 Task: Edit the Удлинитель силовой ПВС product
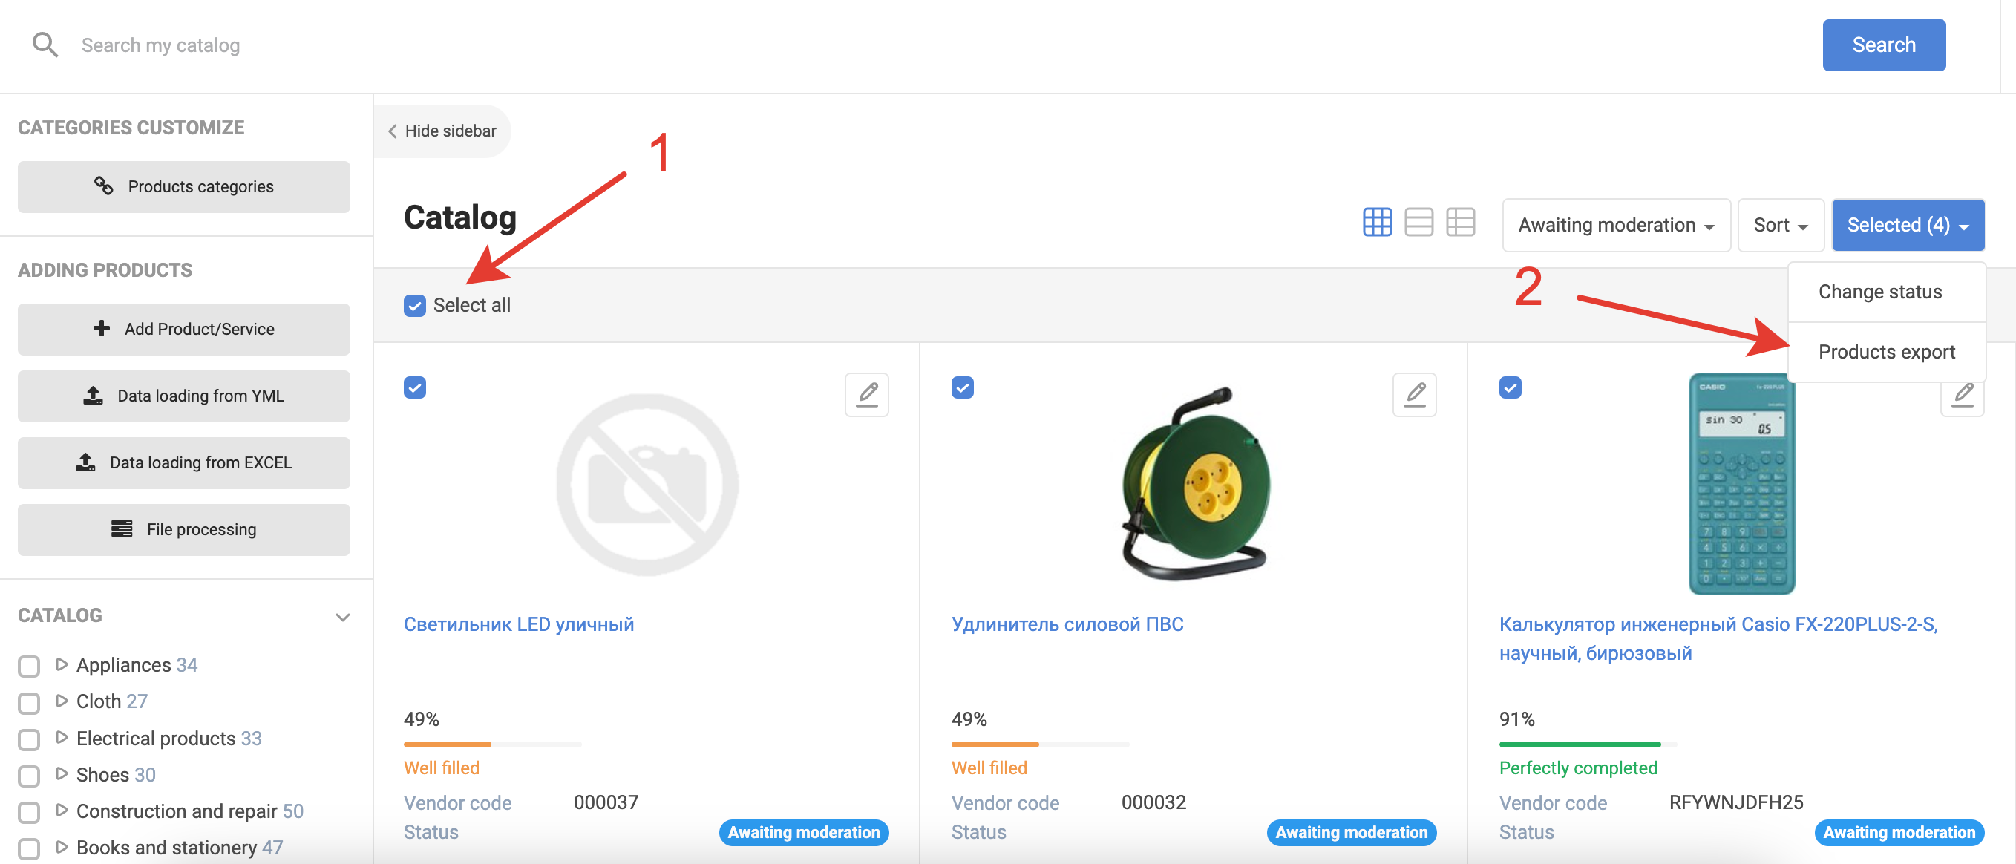tap(1414, 393)
